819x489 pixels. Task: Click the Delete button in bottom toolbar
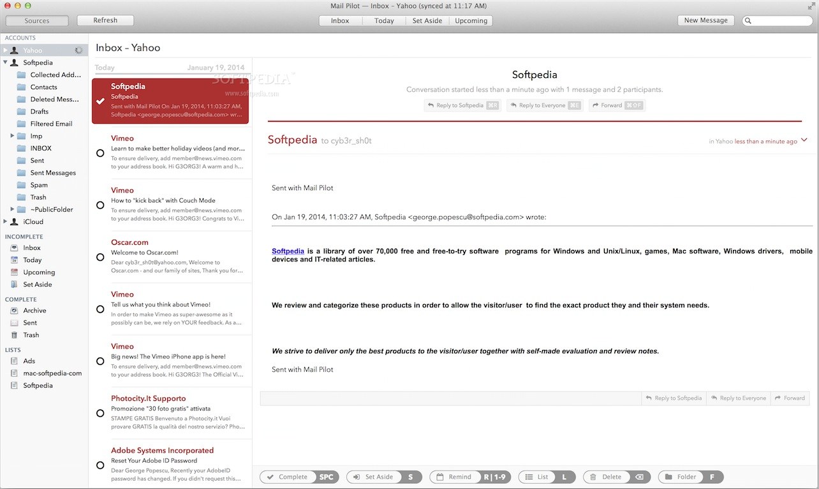click(x=617, y=477)
